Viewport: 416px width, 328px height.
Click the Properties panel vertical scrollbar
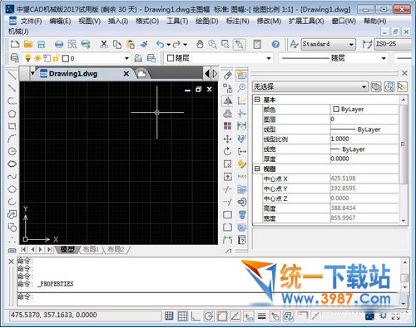[x=404, y=144]
